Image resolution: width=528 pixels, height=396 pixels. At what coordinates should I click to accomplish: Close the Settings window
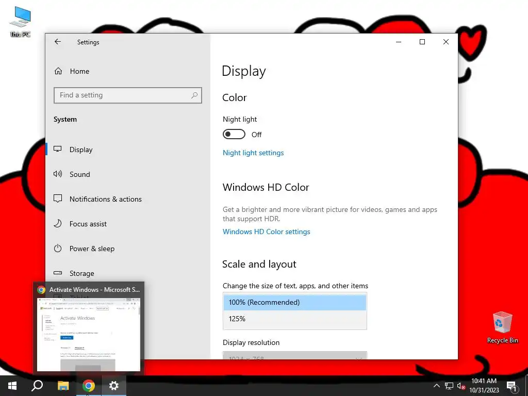click(446, 42)
